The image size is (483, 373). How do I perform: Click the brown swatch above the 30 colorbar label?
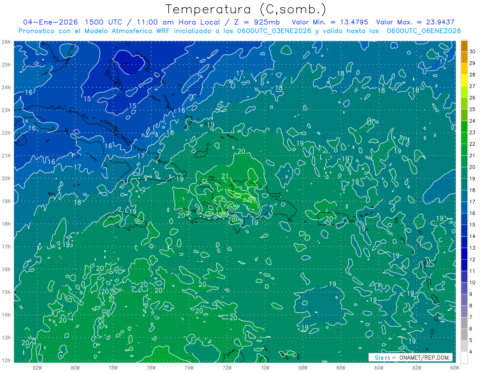(464, 46)
